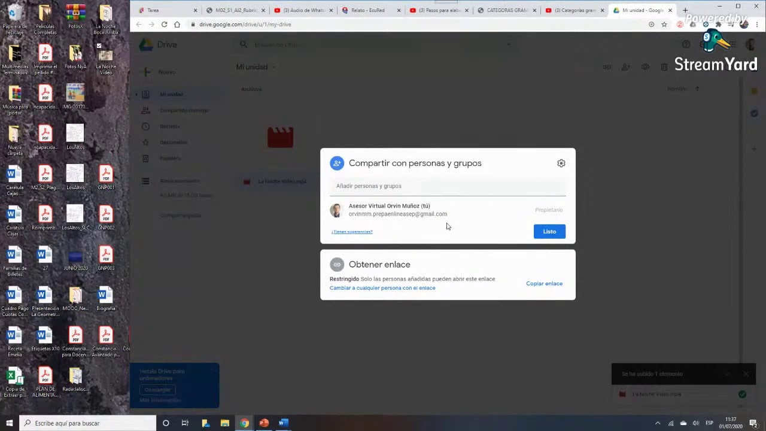Click the Añadir personas y grupos field
This screenshot has height=431, width=766.
[x=448, y=186]
